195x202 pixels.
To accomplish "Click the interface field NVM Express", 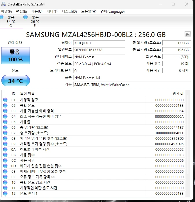I will click(x=99, y=57).
